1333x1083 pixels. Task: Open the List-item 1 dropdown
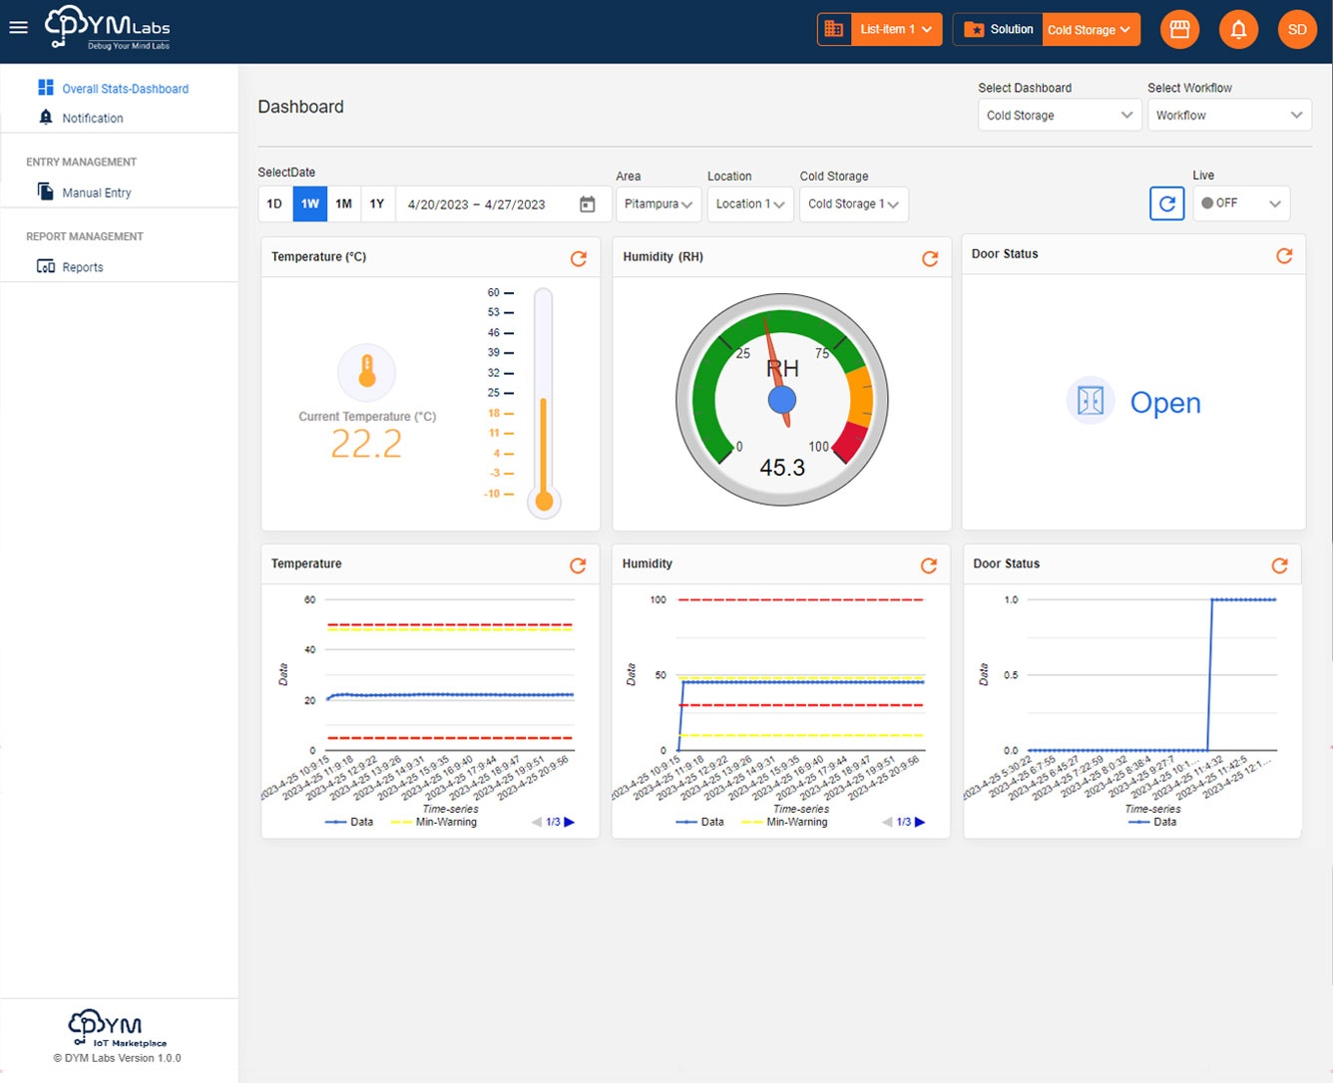click(x=896, y=29)
